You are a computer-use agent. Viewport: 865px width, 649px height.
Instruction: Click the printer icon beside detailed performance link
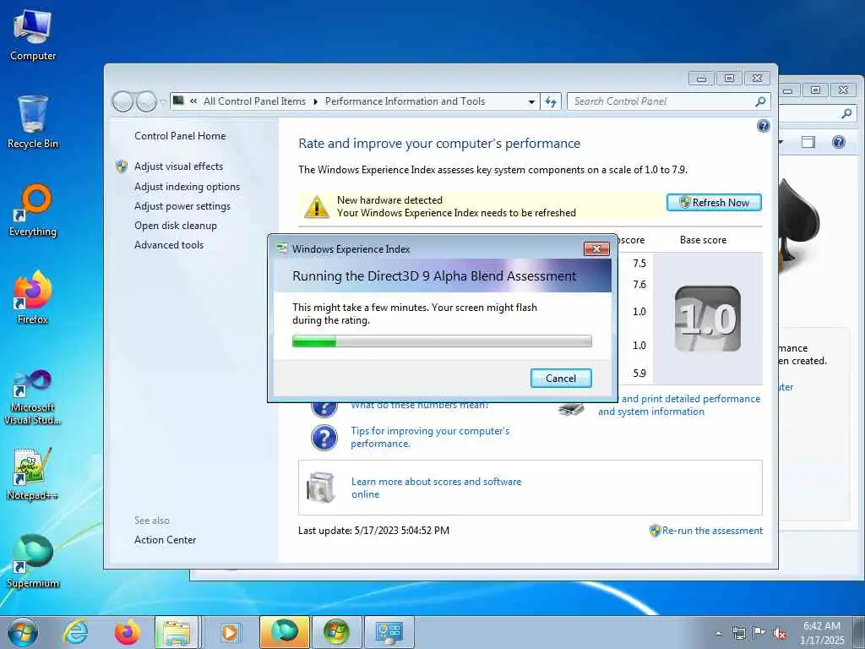pos(572,410)
